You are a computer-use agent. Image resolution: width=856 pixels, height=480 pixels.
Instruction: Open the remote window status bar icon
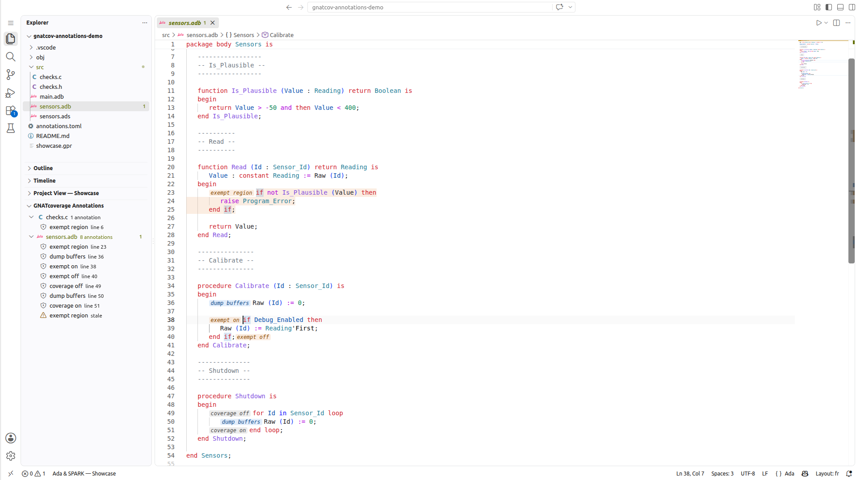11,474
